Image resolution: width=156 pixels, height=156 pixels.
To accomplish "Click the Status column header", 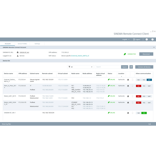I will [x=110, y=73].
